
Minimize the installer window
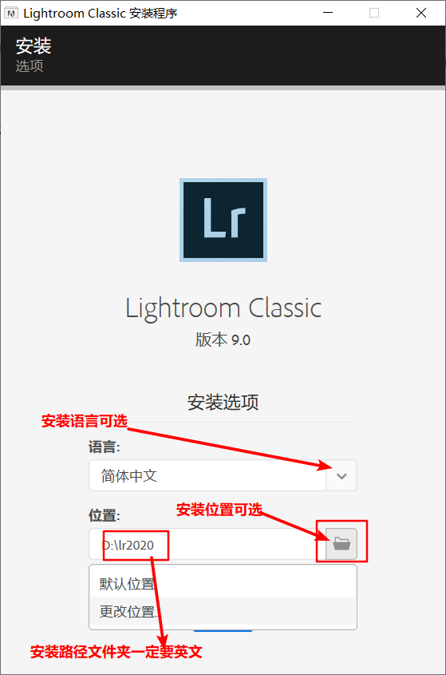pos(328,13)
